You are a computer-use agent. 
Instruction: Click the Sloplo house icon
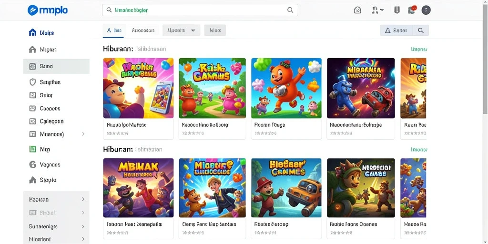[32, 180]
